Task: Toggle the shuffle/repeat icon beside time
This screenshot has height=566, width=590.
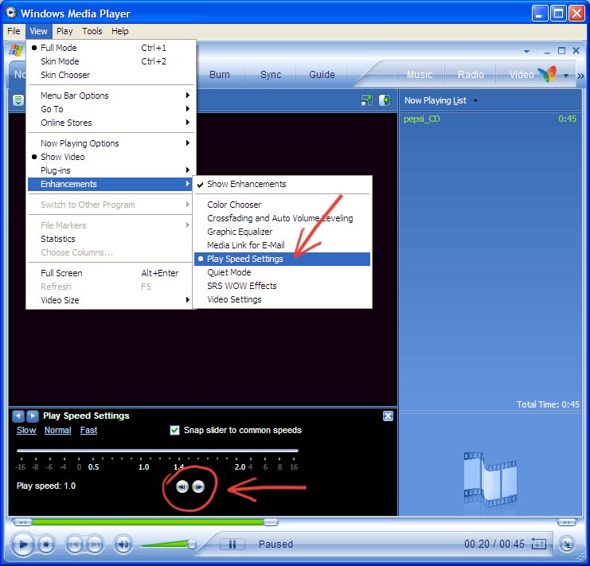Action: click(x=538, y=544)
